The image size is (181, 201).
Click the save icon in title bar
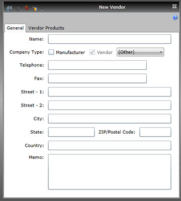[9, 8]
